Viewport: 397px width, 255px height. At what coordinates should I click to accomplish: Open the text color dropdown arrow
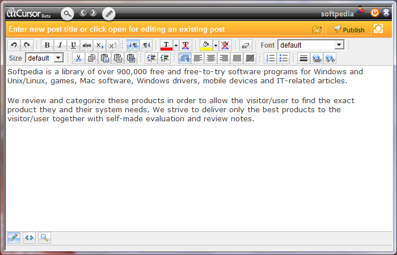176,45
